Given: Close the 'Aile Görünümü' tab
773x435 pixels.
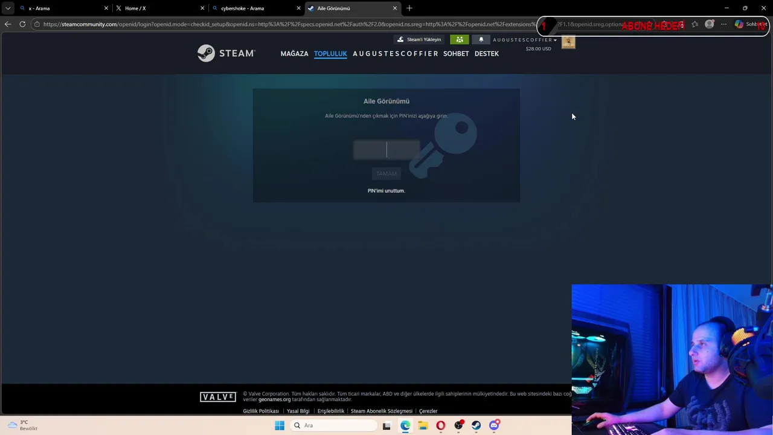Looking at the screenshot, I should [395, 8].
